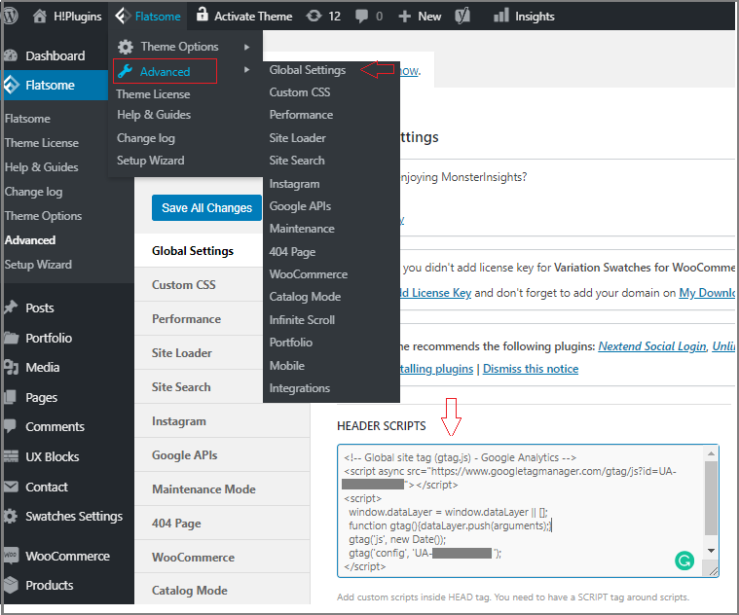Select Infinite Scroll in flyout menu
The image size is (739, 615).
pyautogui.click(x=302, y=320)
